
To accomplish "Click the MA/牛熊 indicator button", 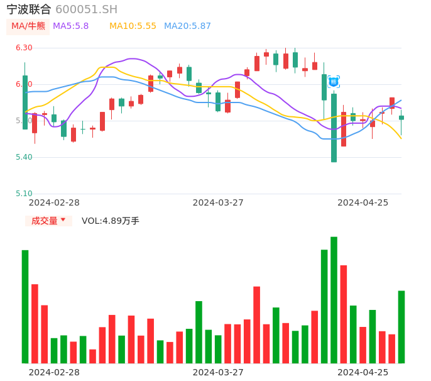I will 28,26.
